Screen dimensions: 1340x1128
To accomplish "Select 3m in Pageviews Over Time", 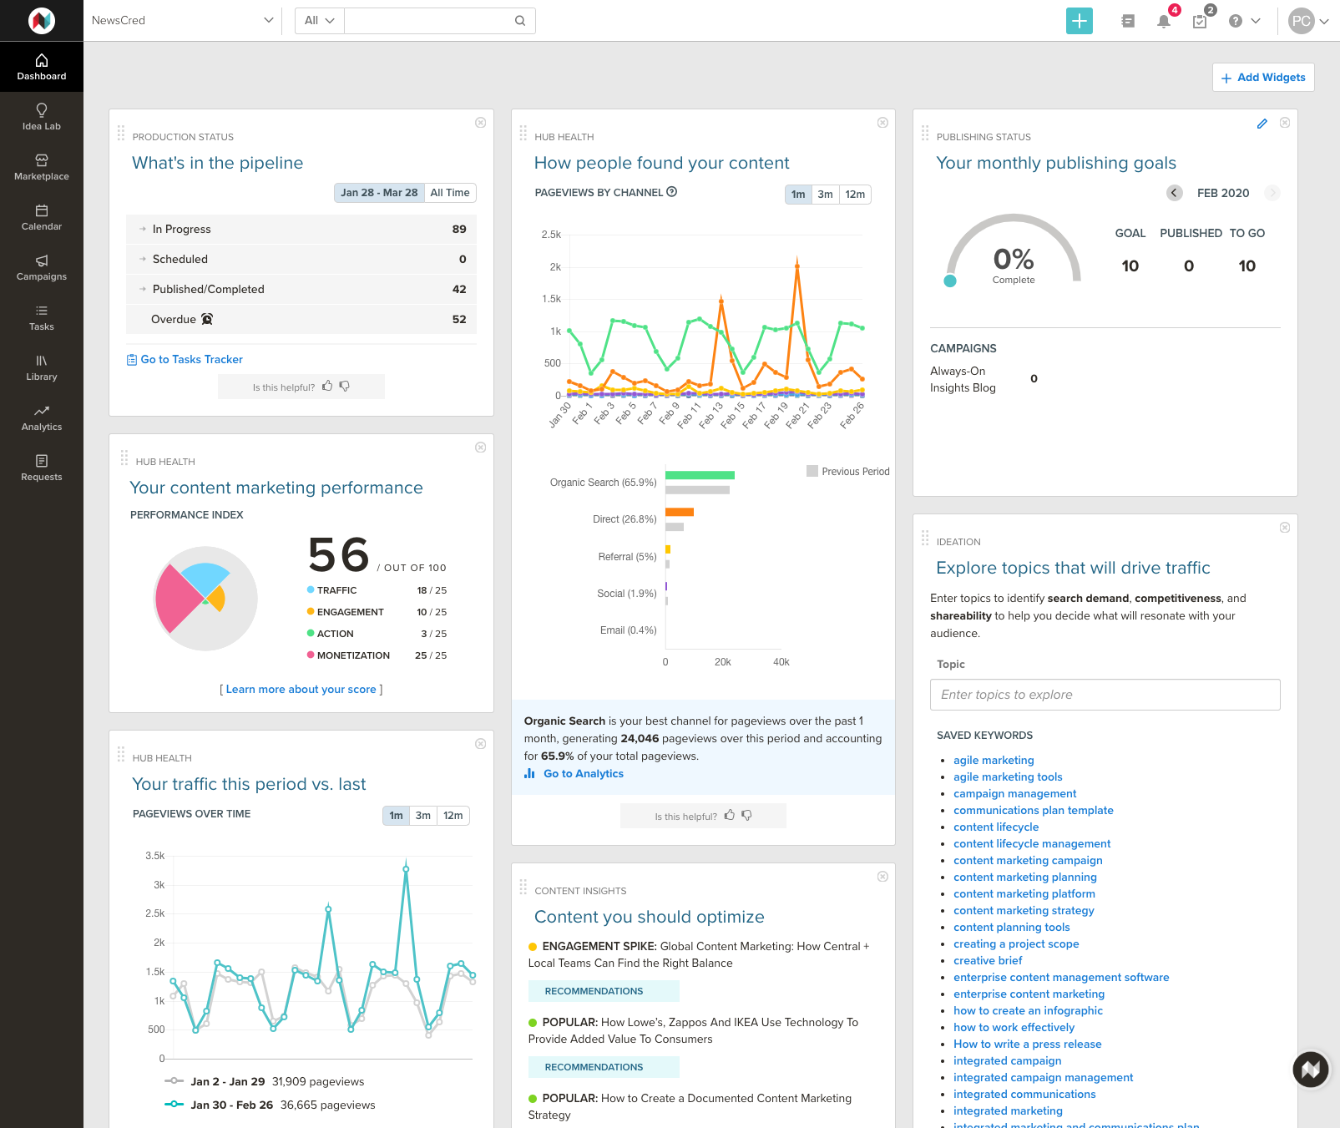I will pos(423,816).
